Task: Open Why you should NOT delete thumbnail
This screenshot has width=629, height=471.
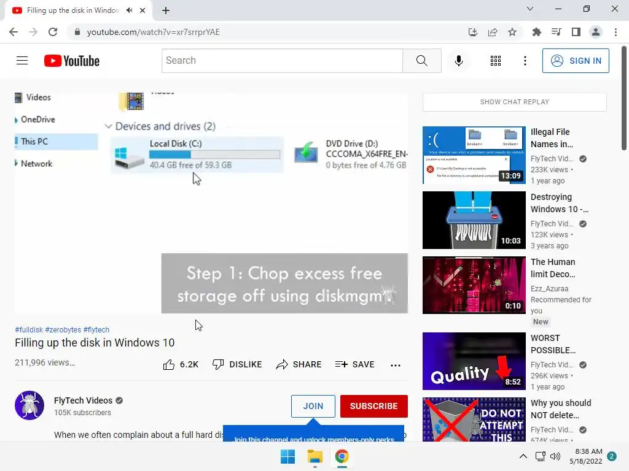Action: tap(474, 419)
